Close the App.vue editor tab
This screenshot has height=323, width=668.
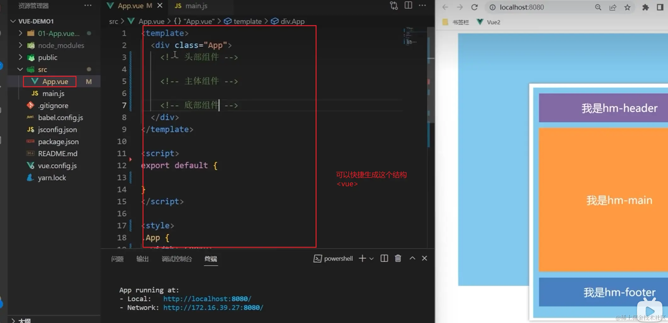(160, 6)
